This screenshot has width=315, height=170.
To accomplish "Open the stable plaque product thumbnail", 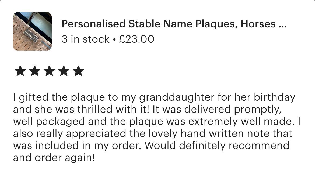I will coord(32,31).
